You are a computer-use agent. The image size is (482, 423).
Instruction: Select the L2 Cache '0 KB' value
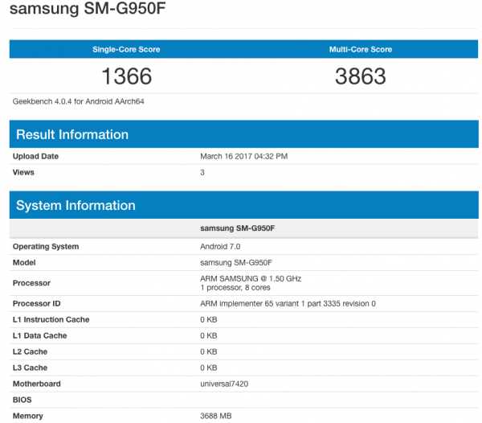pyautogui.click(x=209, y=351)
